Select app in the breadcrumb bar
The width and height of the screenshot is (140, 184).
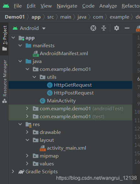coord(36,17)
